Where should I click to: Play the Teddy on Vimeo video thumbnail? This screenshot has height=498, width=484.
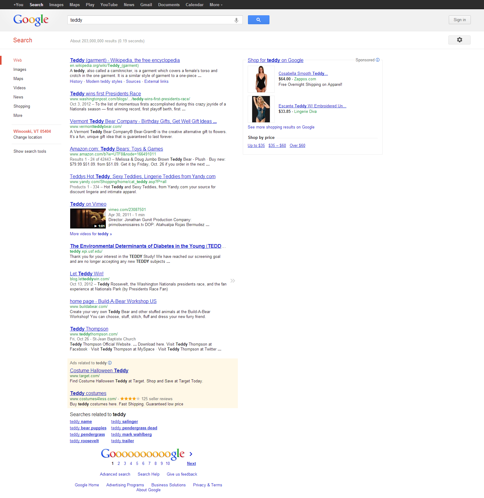88,218
